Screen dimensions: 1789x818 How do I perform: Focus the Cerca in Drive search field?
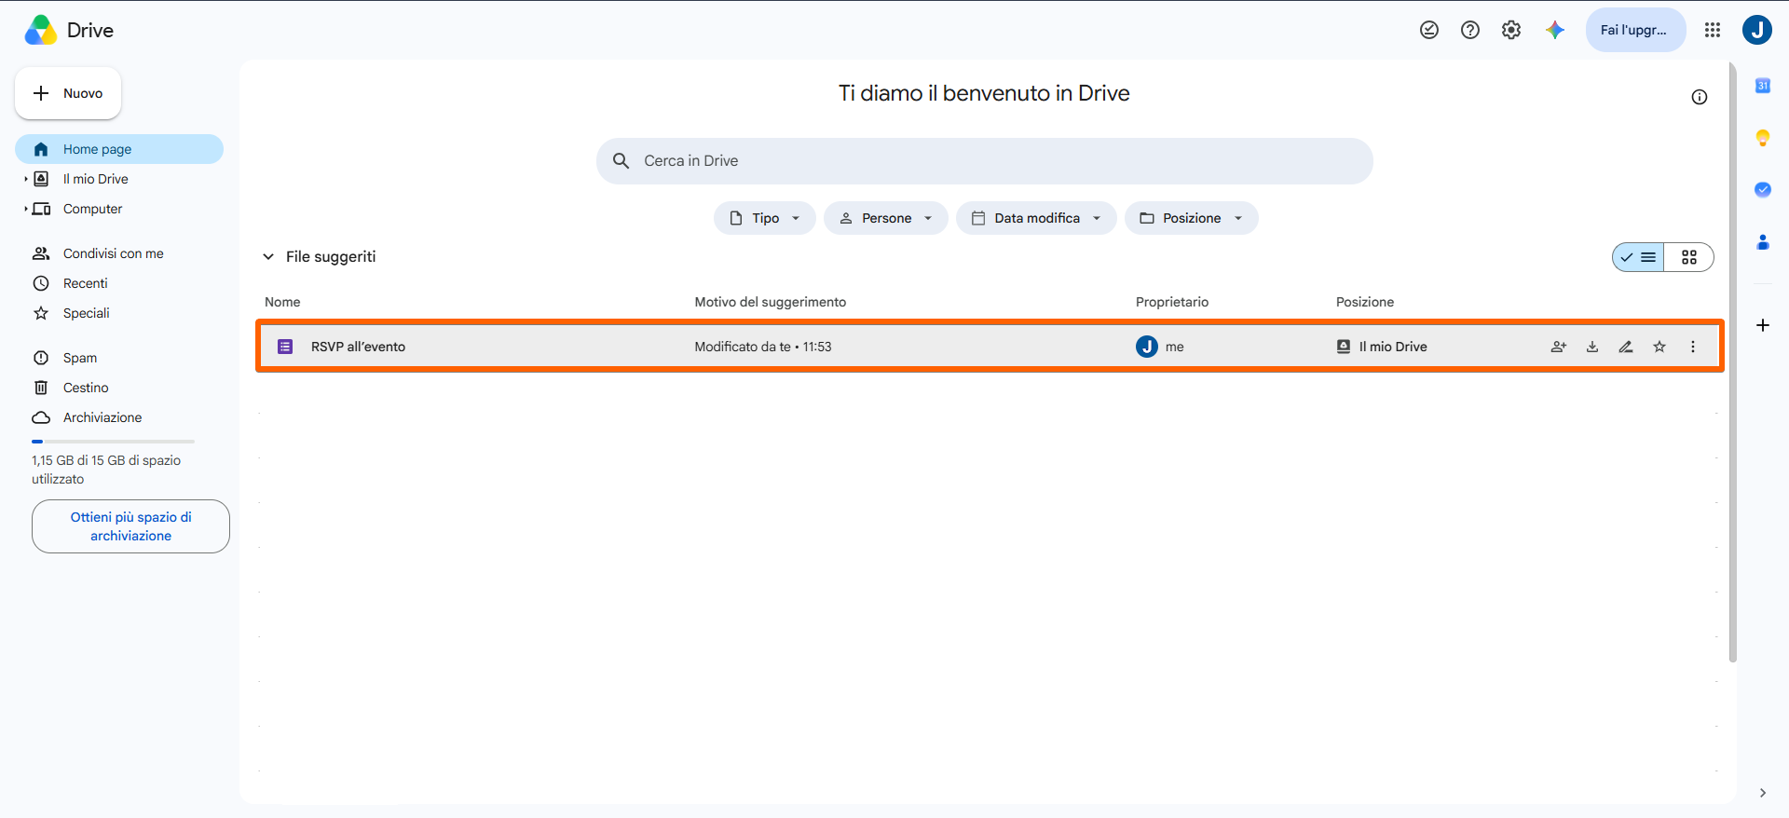[x=984, y=161]
